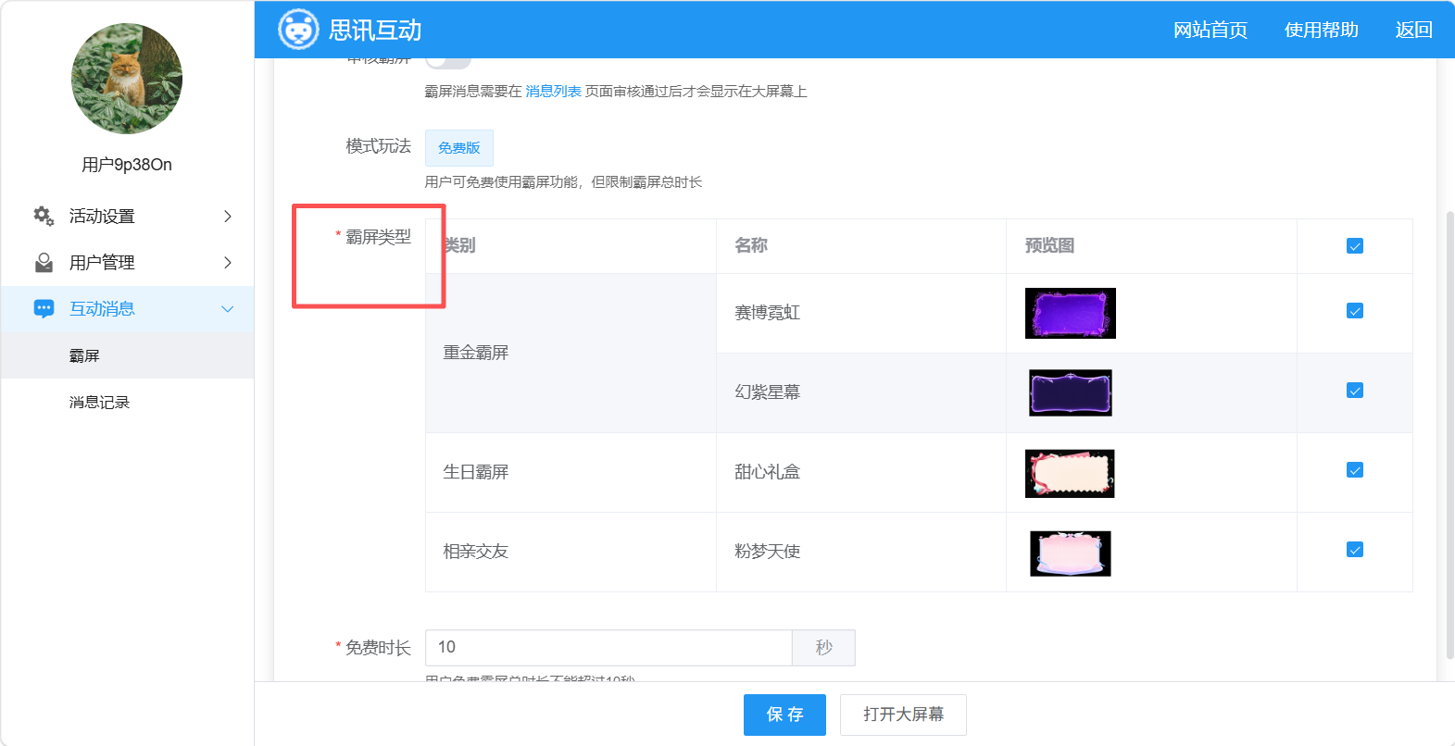View the 粉梦天使 preview image

[x=1071, y=553]
